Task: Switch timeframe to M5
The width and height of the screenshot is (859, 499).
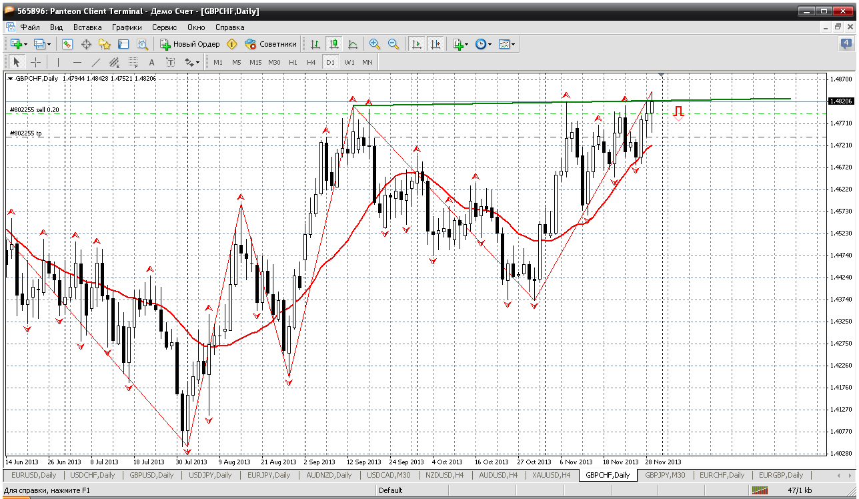Action: coord(237,62)
